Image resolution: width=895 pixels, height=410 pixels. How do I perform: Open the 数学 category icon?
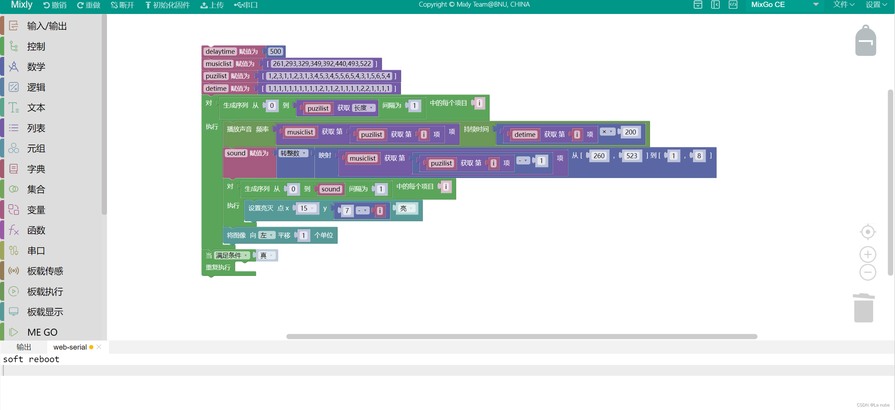(13, 66)
